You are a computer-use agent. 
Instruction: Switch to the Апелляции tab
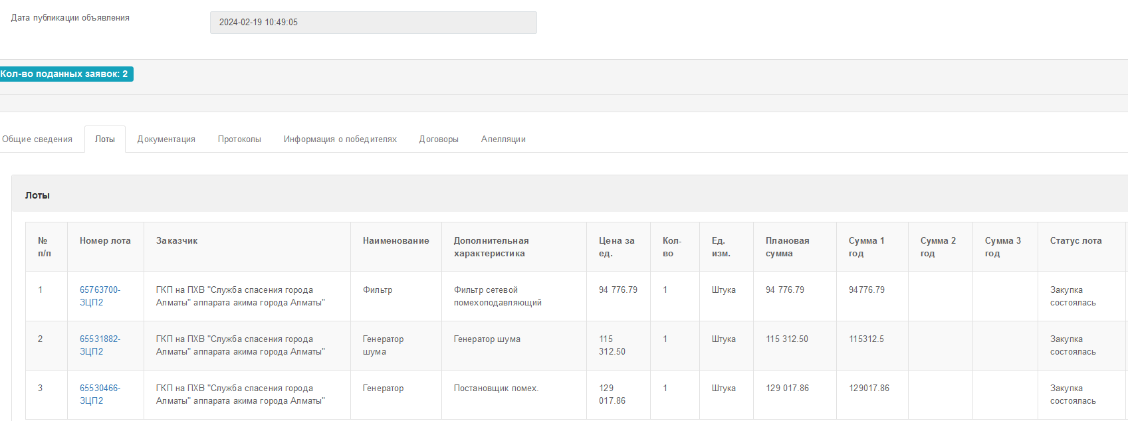click(x=503, y=139)
